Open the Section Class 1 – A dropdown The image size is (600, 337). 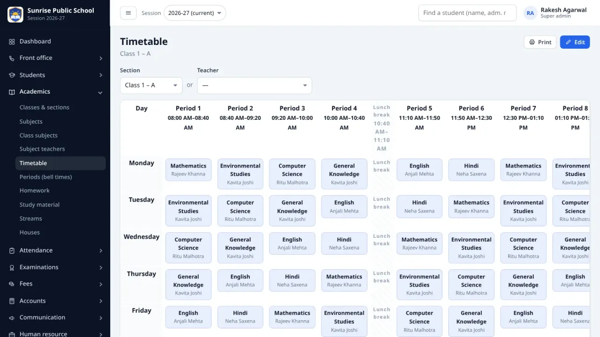coord(151,85)
